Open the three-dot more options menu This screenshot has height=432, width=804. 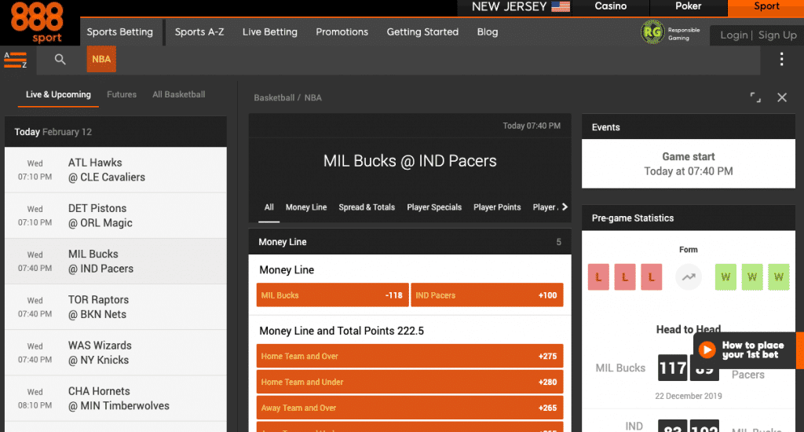781,60
